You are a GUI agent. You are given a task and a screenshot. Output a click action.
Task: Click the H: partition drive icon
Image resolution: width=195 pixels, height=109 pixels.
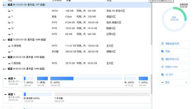pyautogui.click(x=9, y=28)
